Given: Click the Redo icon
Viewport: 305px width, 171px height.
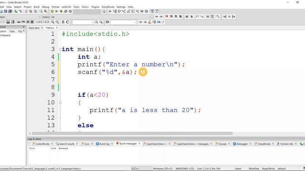Looking at the screenshot, I should tap(20, 11).
